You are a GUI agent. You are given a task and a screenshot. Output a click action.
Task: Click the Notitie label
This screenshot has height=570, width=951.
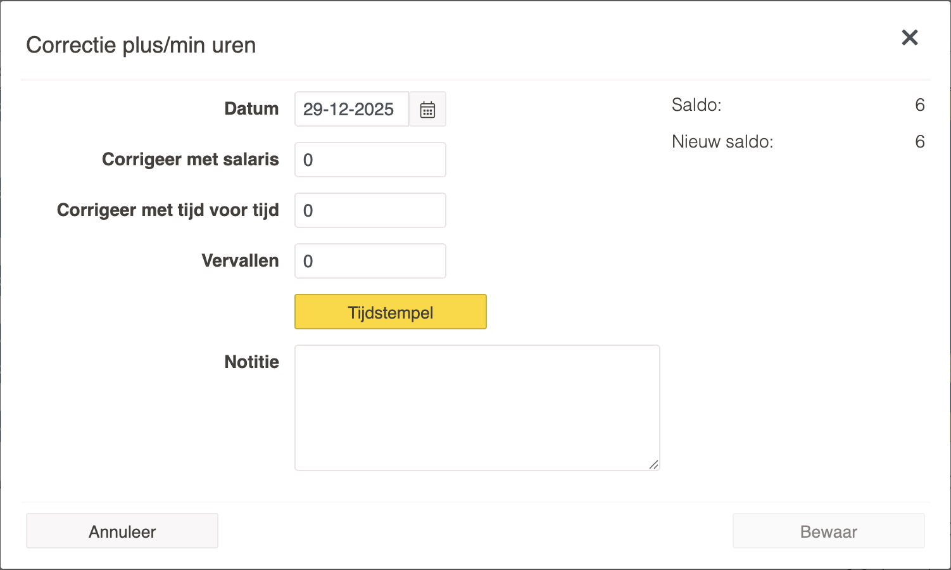251,362
